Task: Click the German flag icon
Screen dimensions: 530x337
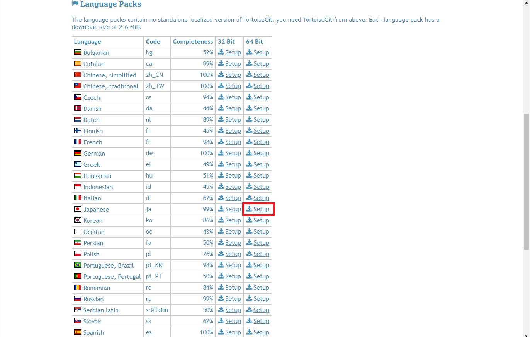Action: click(77, 153)
